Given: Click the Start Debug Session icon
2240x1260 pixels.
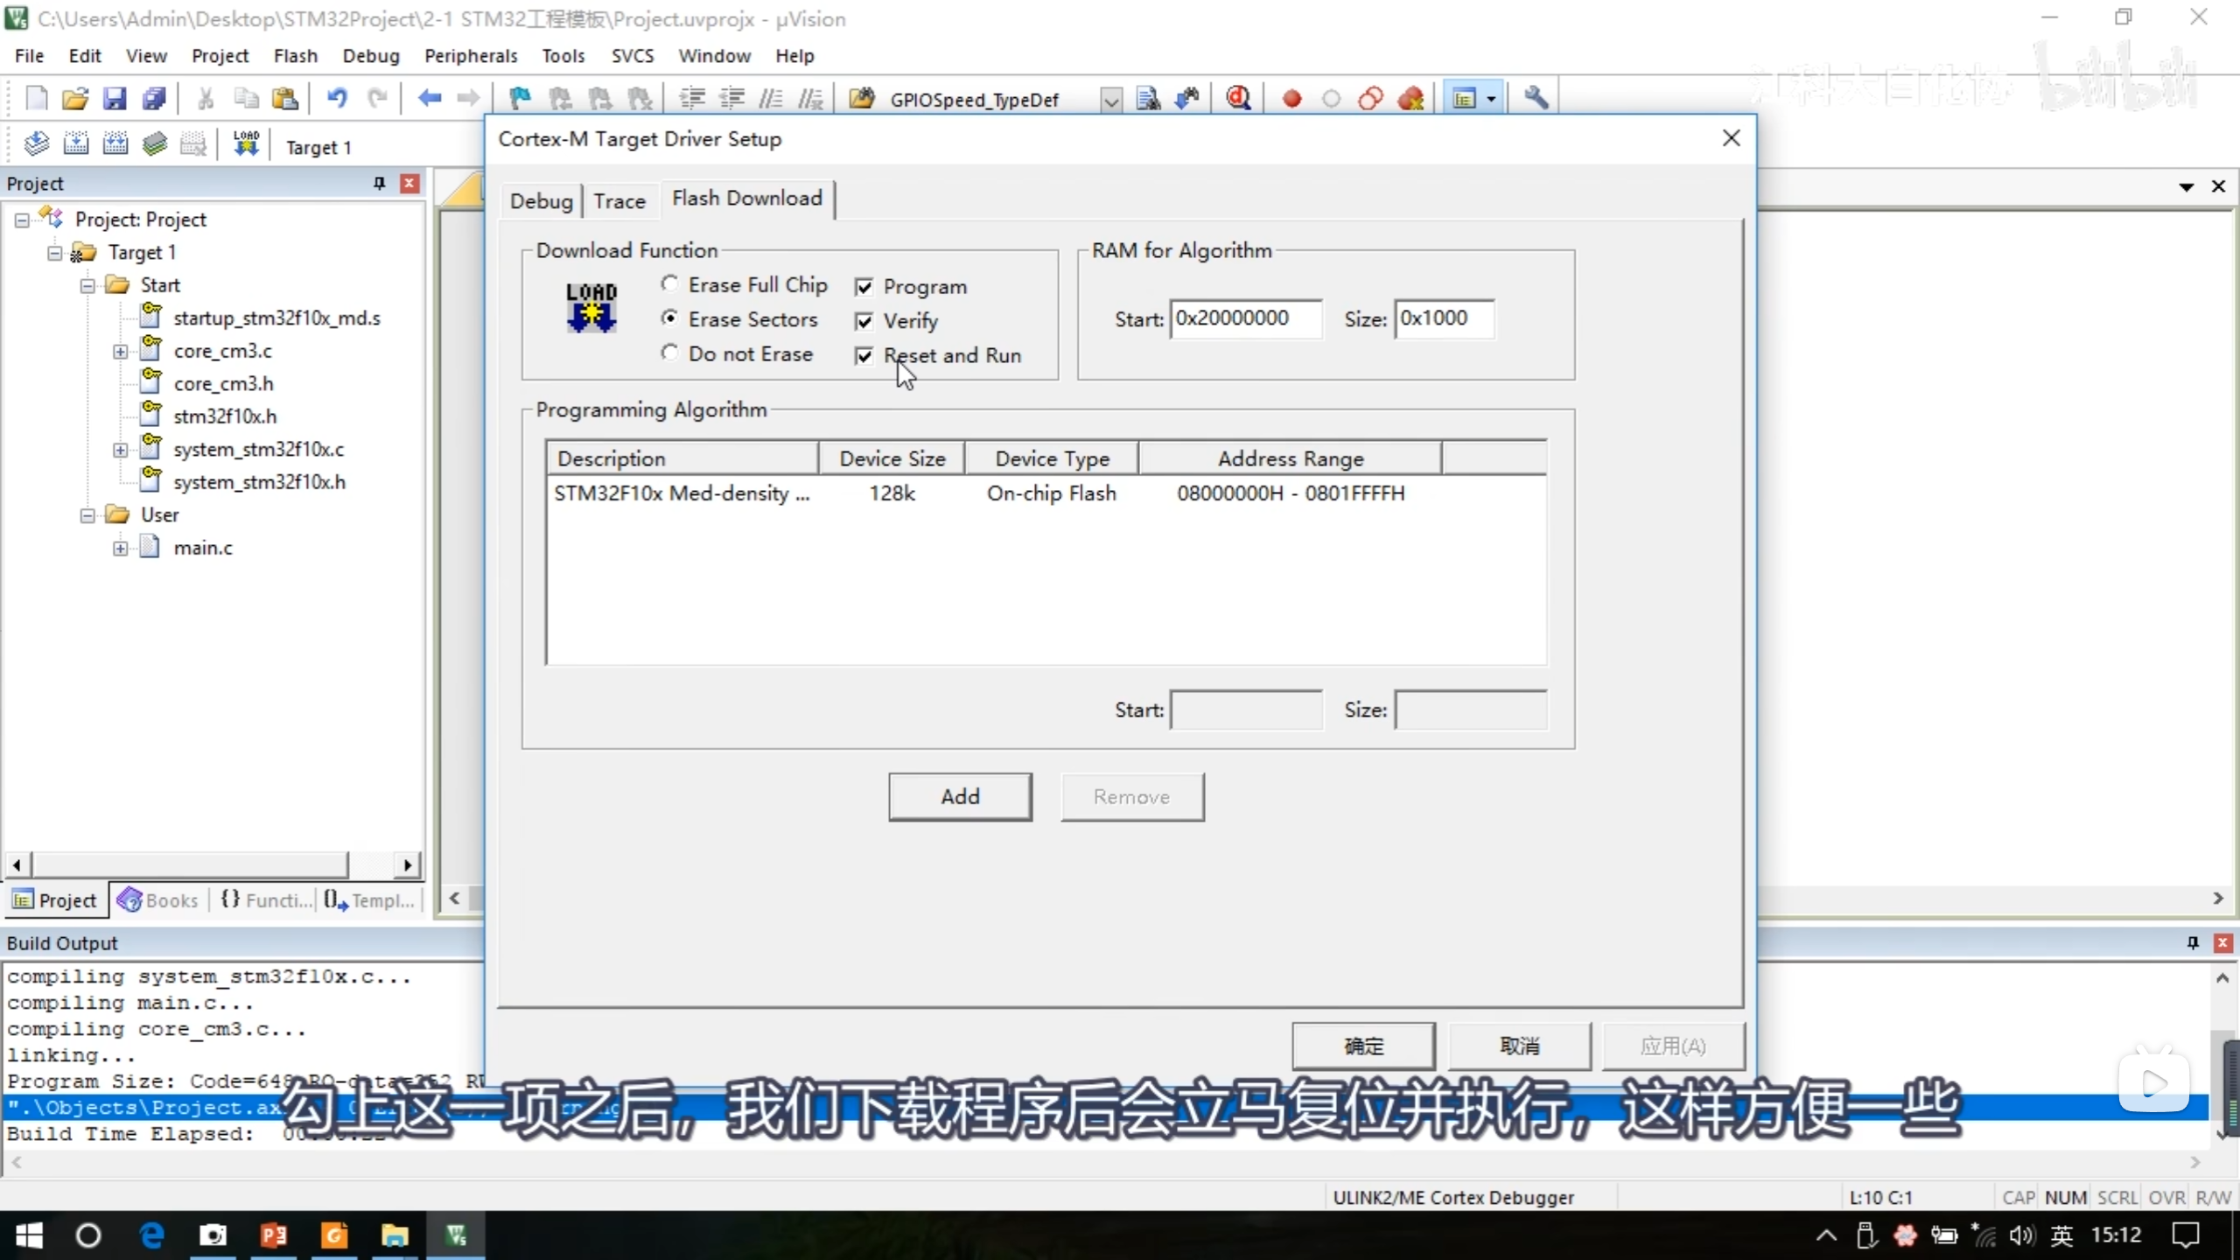Looking at the screenshot, I should 1238,98.
